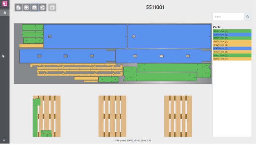
Task: Select the first green part in Parts list
Action: pyautogui.click(x=232, y=31)
